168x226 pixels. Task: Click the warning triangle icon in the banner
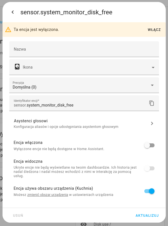[x=8, y=30]
